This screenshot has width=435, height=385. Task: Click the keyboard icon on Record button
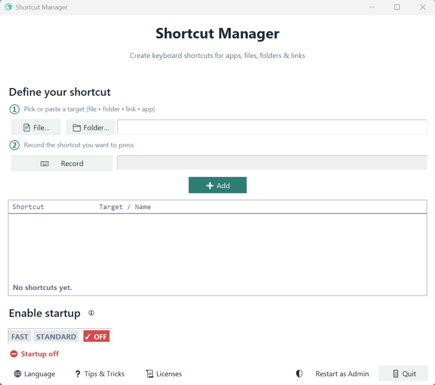45,164
